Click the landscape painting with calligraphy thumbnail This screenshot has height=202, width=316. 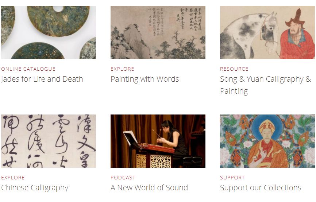point(158,32)
